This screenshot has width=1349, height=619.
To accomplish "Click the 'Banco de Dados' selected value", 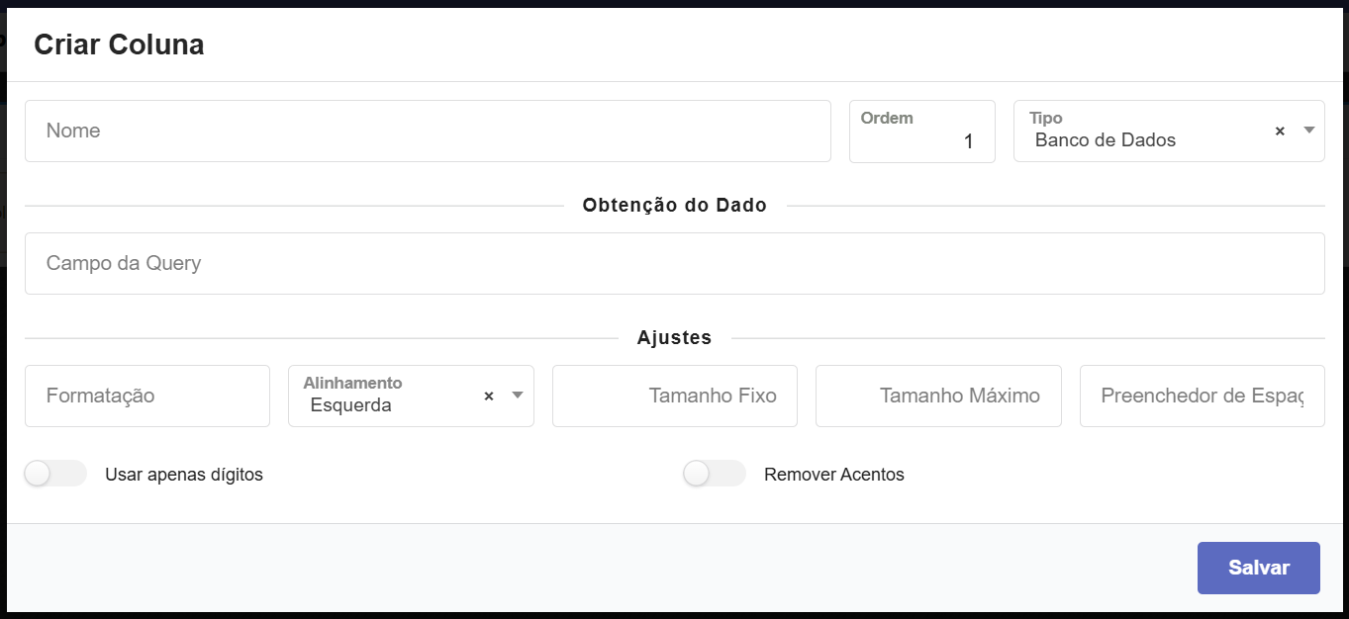I will tap(1105, 140).
